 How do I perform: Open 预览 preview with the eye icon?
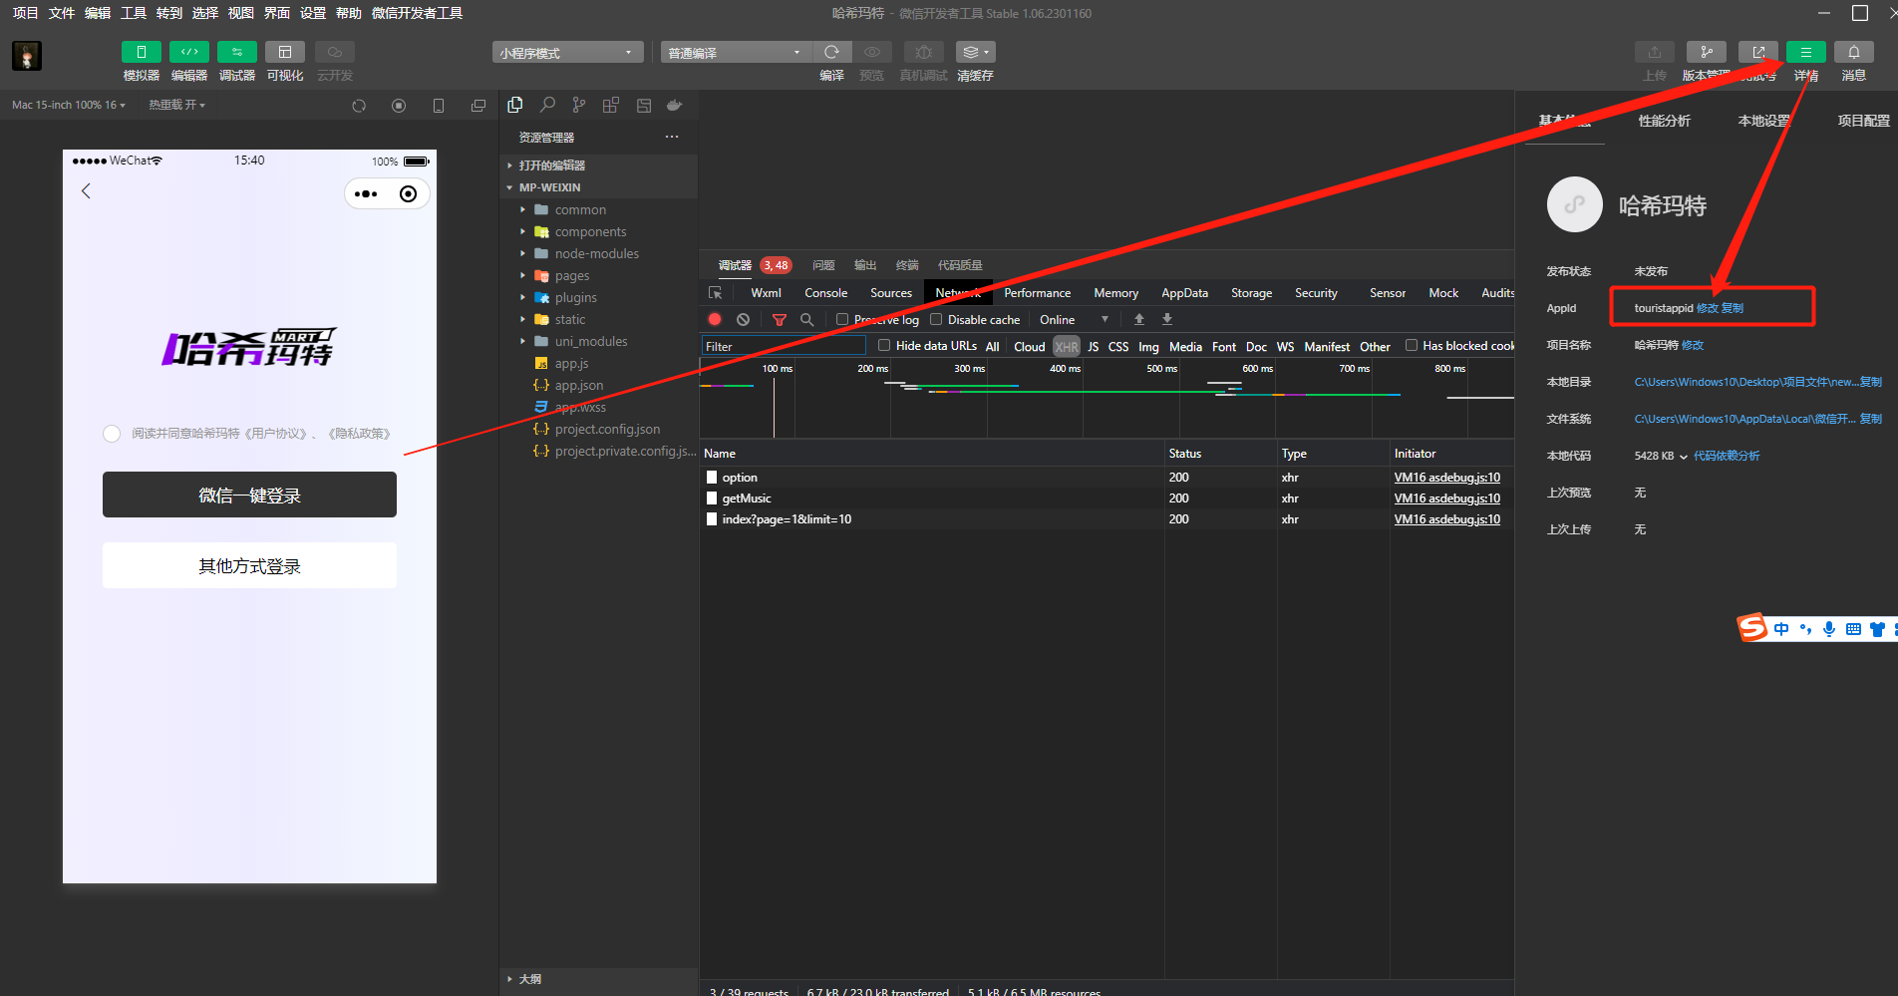click(872, 52)
